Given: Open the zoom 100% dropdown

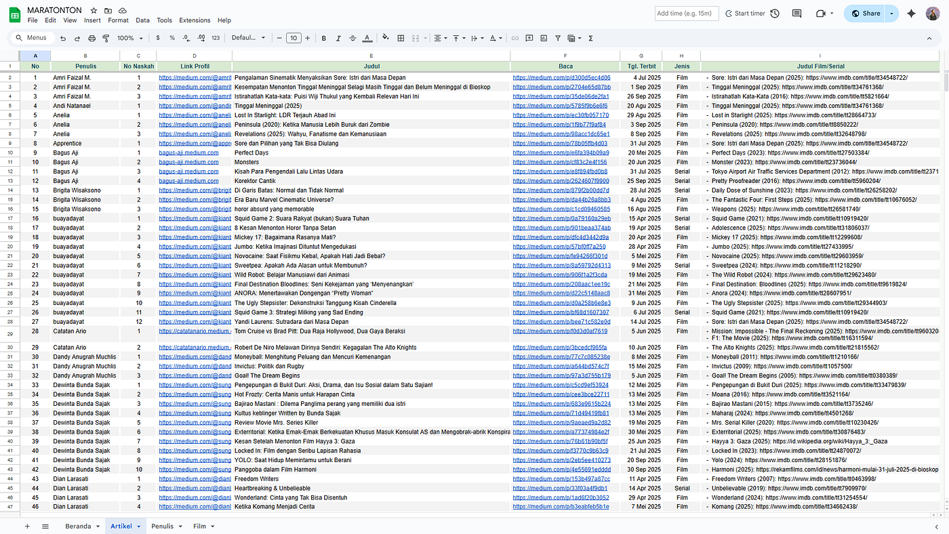Looking at the screenshot, I should tap(131, 38).
